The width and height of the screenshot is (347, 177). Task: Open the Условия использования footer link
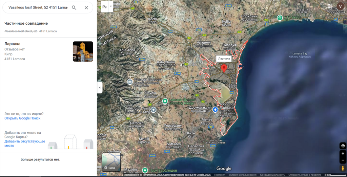point(242,175)
